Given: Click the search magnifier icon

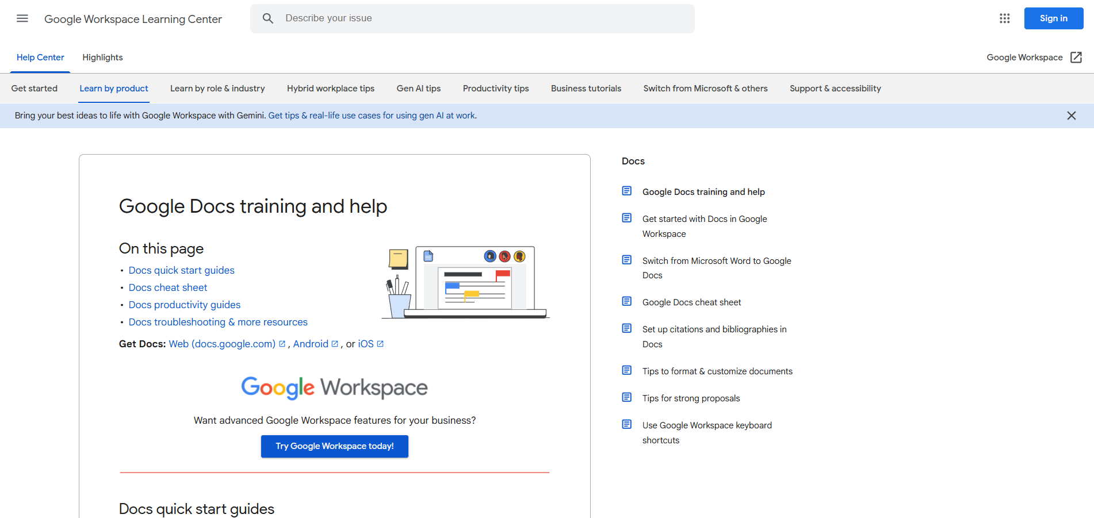Looking at the screenshot, I should click(267, 18).
